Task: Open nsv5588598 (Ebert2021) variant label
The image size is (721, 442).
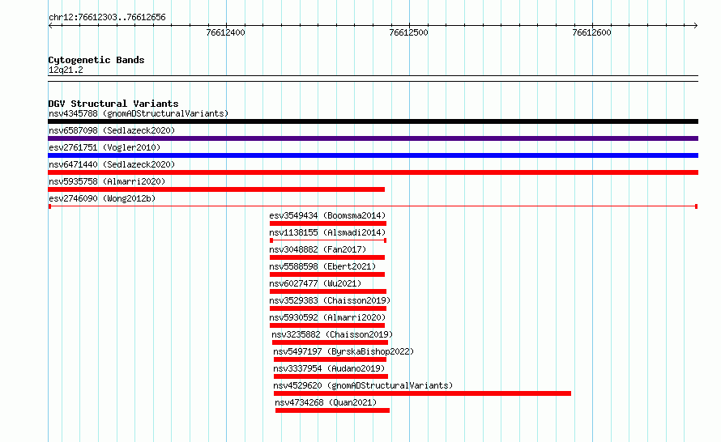Action: (322, 266)
